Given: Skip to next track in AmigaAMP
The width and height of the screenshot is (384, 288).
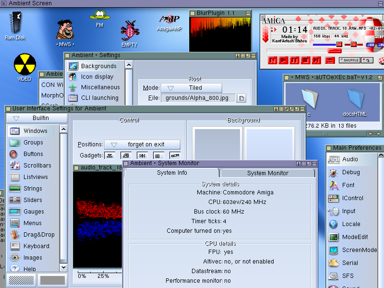Looking at the screenshot, I should point(316,60).
